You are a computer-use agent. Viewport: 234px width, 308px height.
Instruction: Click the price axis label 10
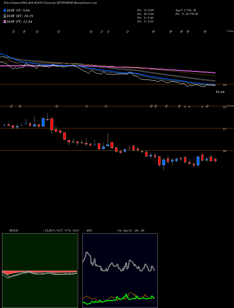tap(224, 151)
